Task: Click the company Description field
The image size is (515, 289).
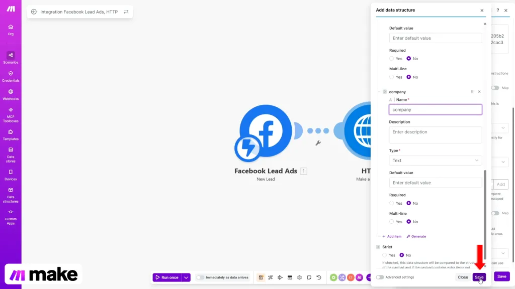Action: pos(436,135)
